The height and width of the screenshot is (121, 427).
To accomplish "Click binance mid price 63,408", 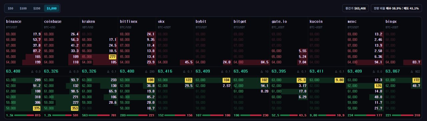I will click(13, 71).
